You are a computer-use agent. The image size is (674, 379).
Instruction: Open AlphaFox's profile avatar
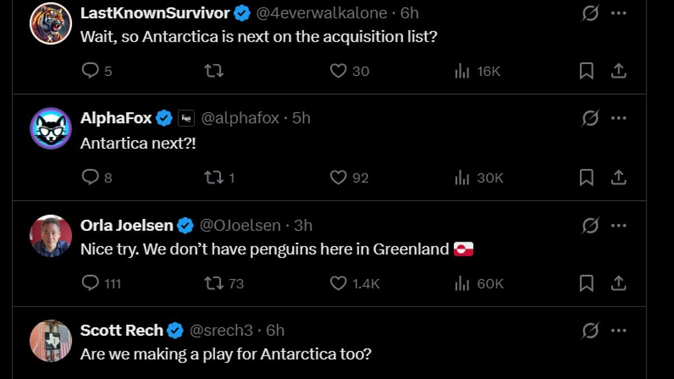[x=51, y=129]
